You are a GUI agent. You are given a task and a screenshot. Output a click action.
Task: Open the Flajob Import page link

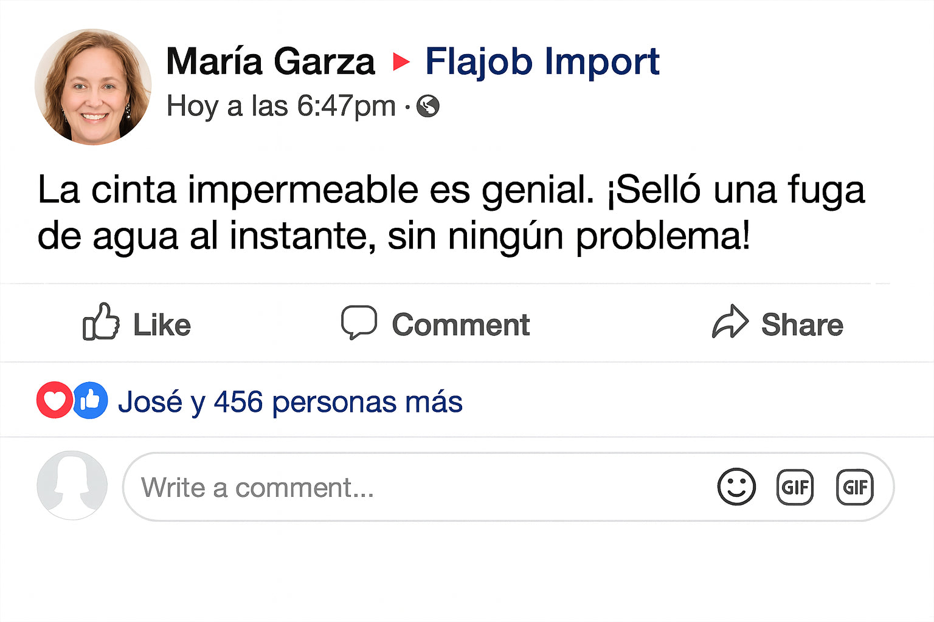pyautogui.click(x=542, y=61)
